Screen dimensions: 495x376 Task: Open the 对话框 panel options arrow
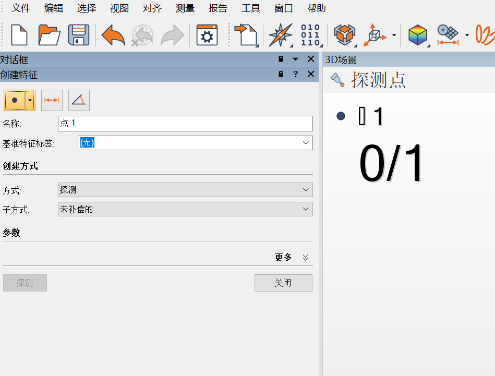[x=295, y=59]
